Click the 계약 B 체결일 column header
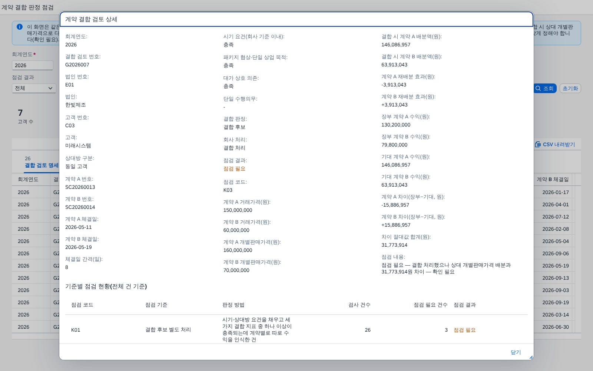The width and height of the screenshot is (593, 371). click(553, 179)
